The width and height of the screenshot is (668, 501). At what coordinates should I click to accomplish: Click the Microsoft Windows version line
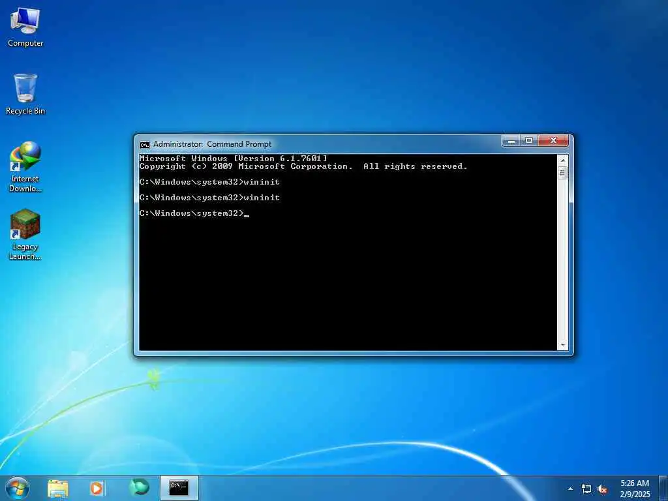pos(233,159)
